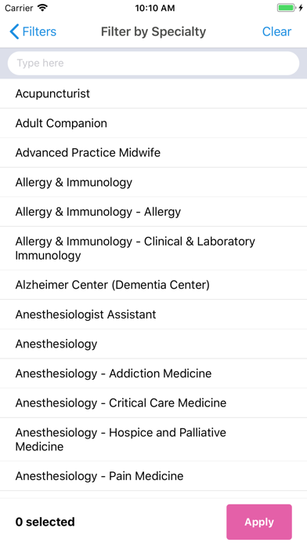Select Clinical & Laboratory Immunology option

coord(153,248)
